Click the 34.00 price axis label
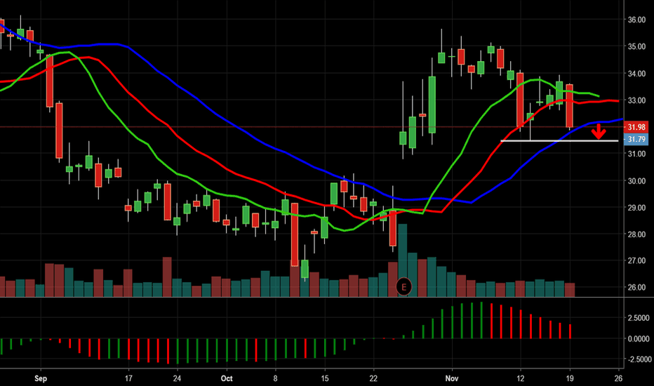654x386 pixels. click(x=637, y=74)
